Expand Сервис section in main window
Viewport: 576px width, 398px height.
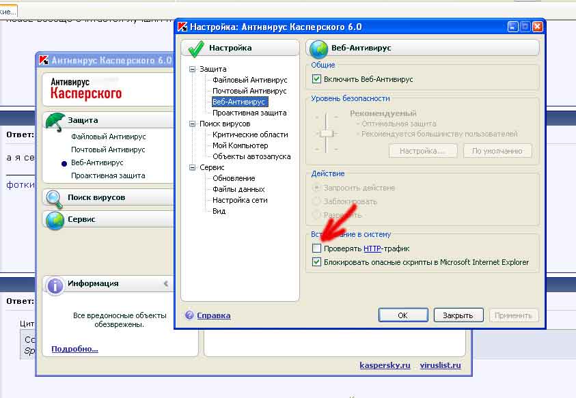pos(109,219)
